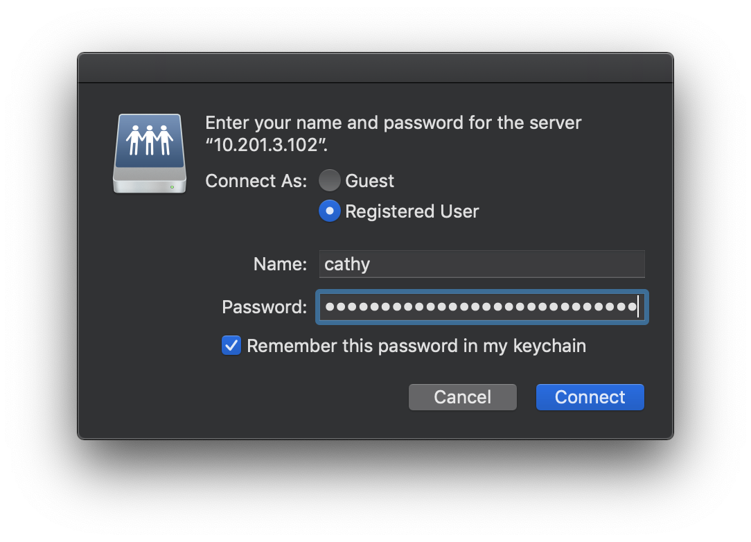Toggle the remember password checkbox

(x=231, y=345)
